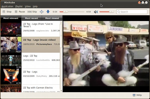The width and height of the screenshot is (150, 99).
Task: Click the playlist scrollbar down arrow
Action: coord(61,91)
